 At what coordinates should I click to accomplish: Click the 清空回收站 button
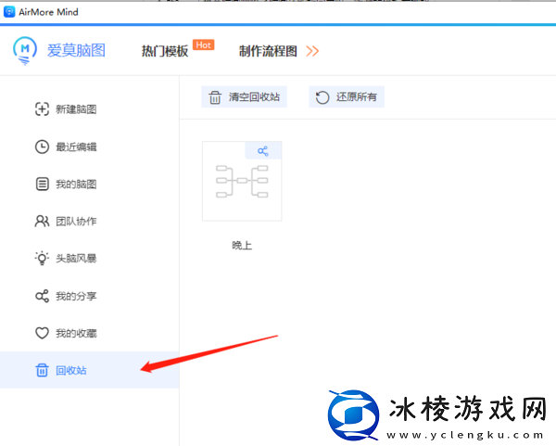245,96
